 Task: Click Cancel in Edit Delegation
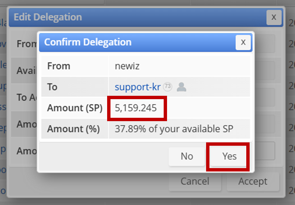tap(195, 182)
